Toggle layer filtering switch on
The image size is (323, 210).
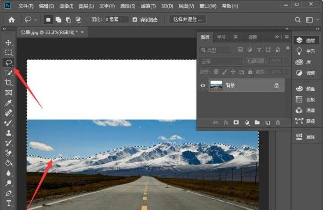click(287, 48)
